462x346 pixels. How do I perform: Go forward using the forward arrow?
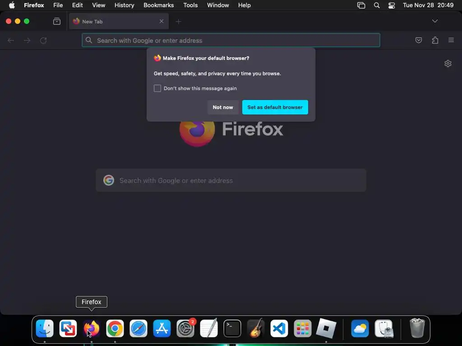point(27,40)
